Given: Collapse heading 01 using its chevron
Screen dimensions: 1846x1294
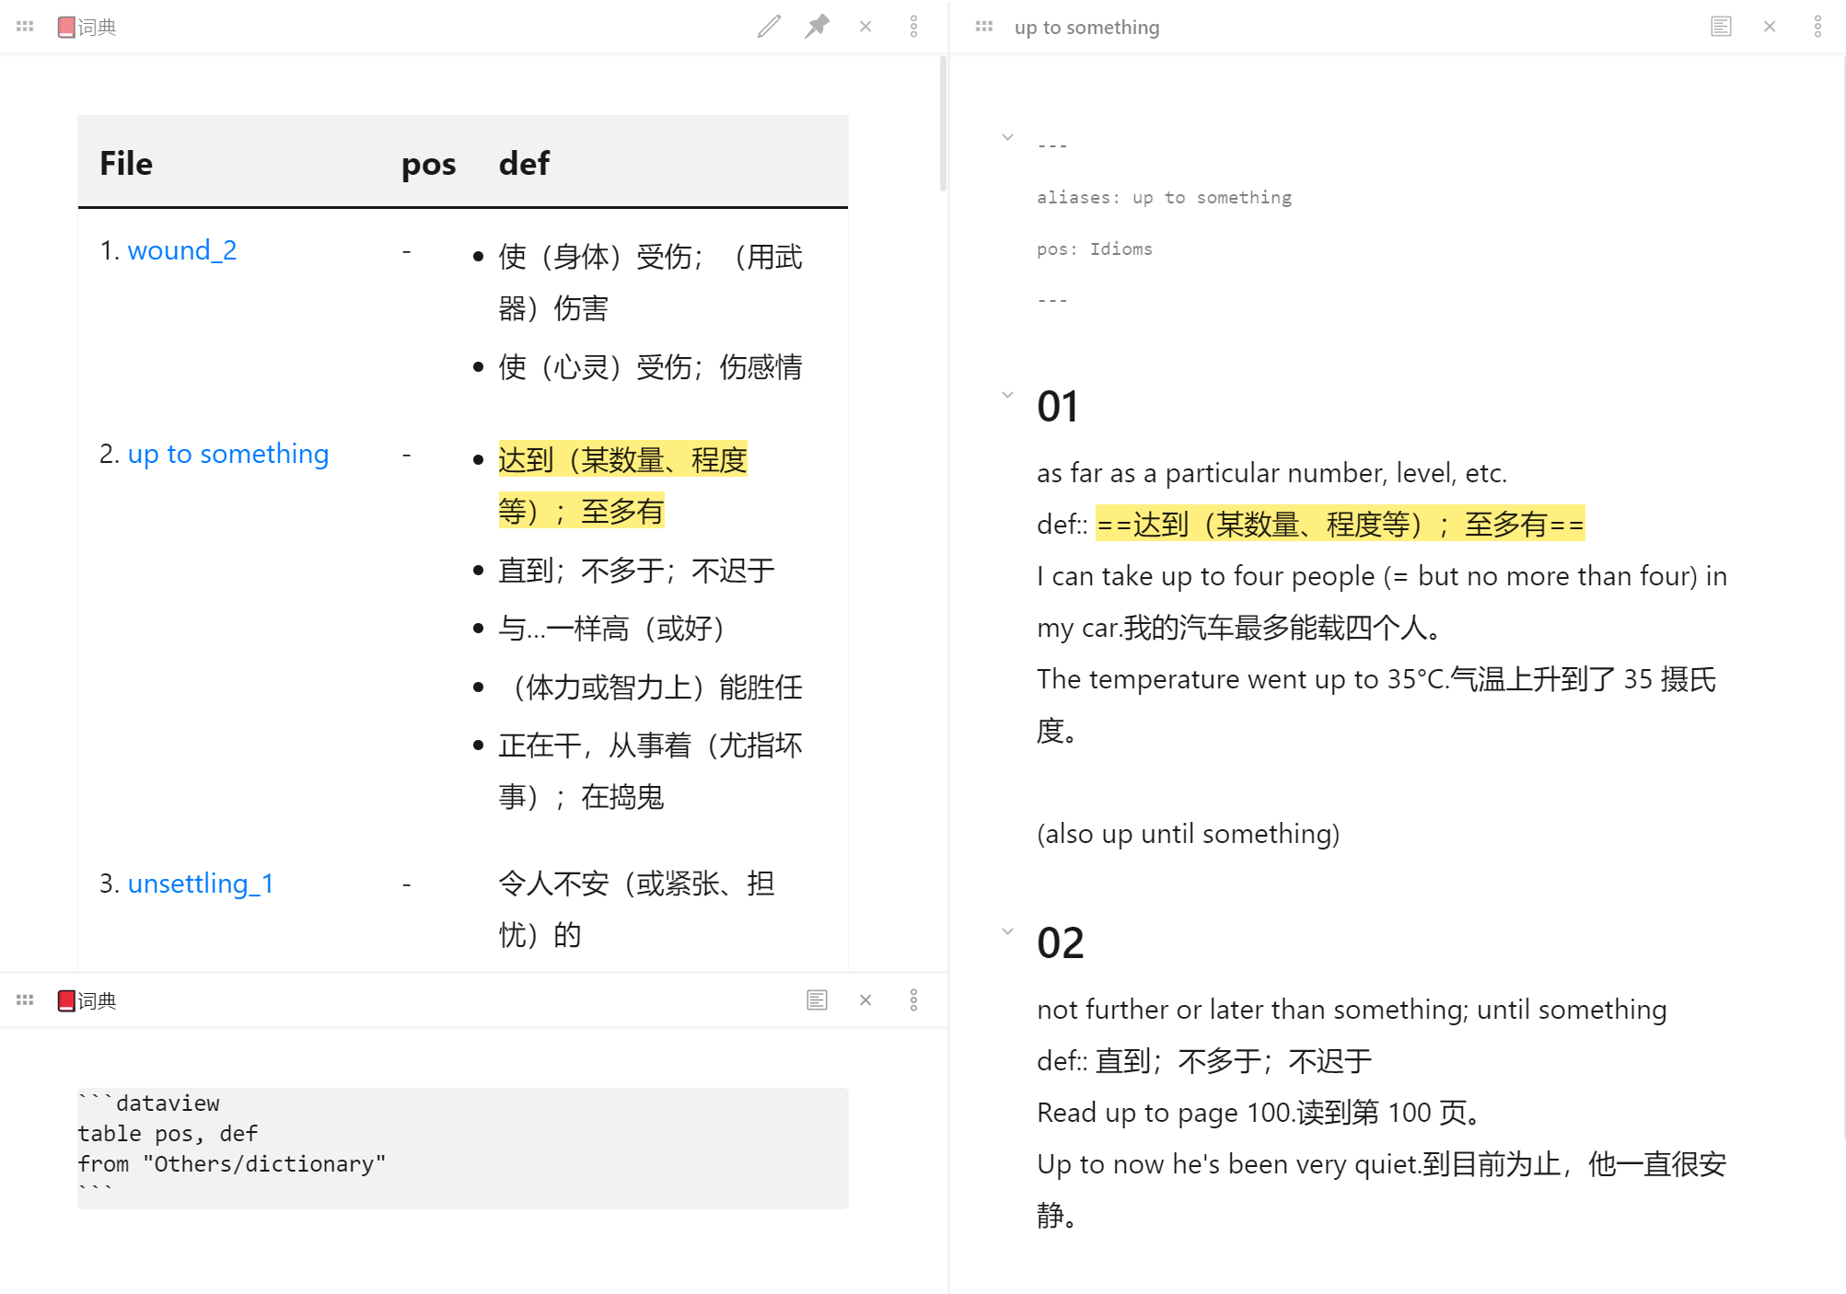Looking at the screenshot, I should 1007,395.
